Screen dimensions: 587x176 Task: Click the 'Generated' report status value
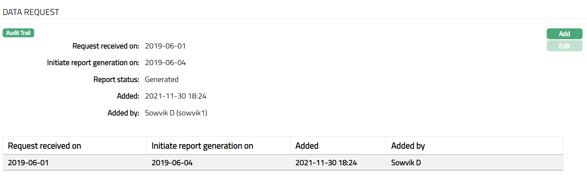(x=162, y=79)
